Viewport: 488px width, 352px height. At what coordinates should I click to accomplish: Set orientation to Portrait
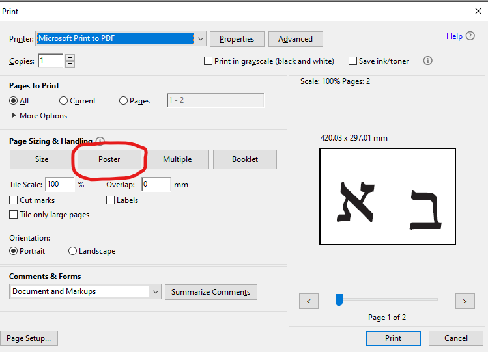[14, 251]
